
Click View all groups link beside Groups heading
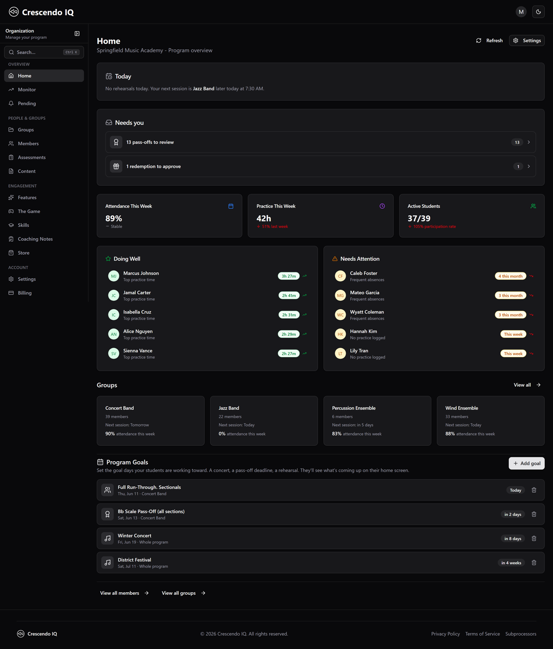(x=527, y=385)
